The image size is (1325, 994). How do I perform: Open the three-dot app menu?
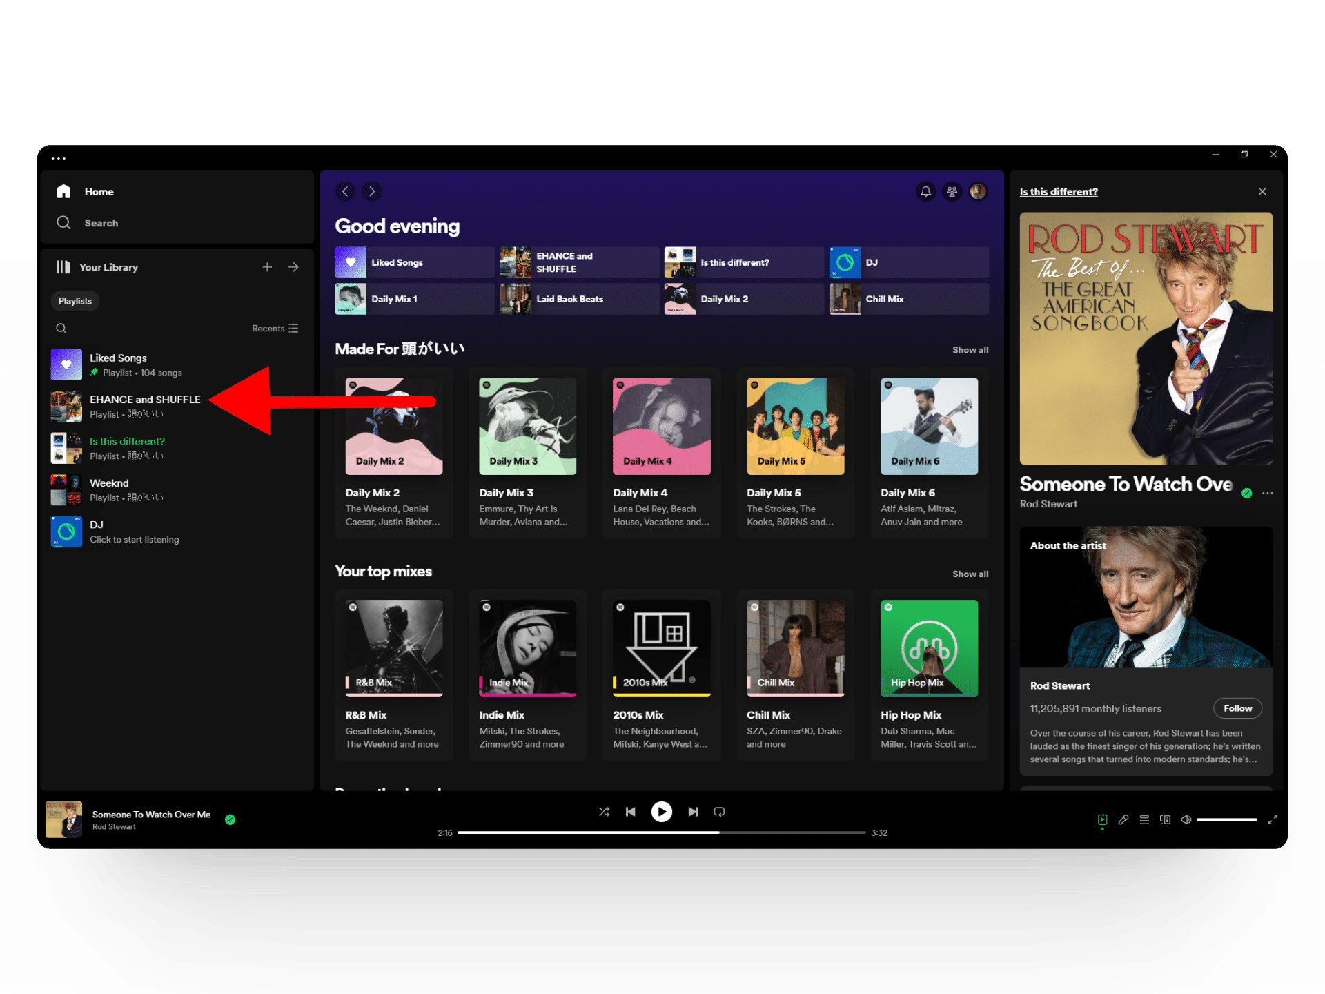59,158
